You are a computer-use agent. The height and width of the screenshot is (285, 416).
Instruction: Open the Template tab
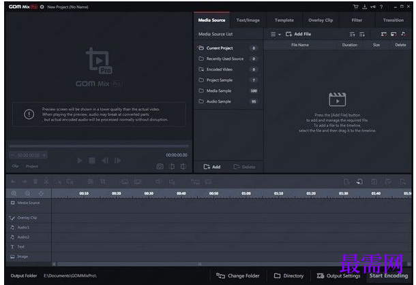tap(284, 20)
